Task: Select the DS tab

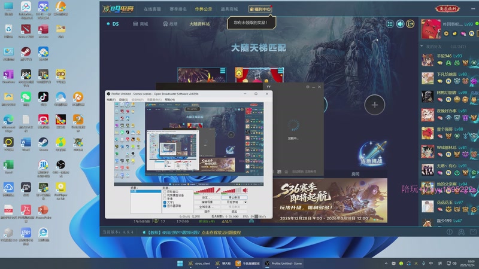Action: click(x=113, y=24)
